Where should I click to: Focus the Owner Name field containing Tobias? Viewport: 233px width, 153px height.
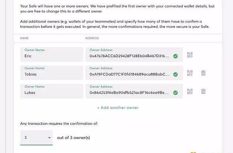pos(52,73)
